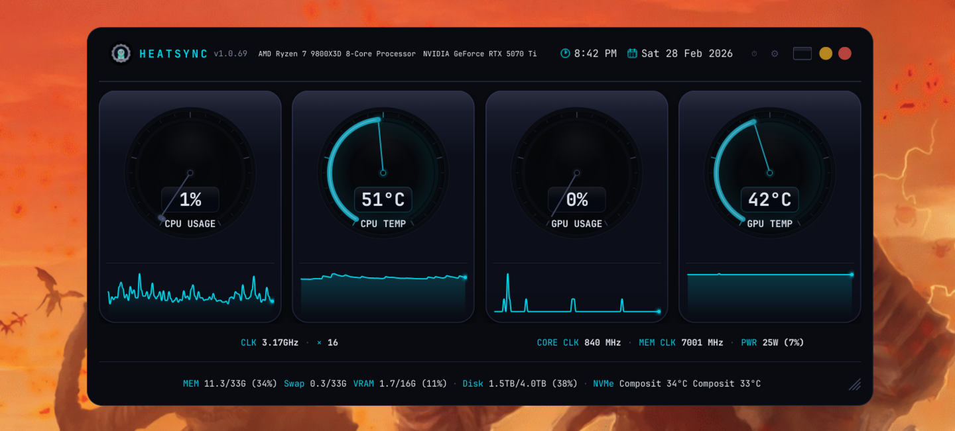
Task: Click the window frame icon in the title bar
Action: click(802, 53)
